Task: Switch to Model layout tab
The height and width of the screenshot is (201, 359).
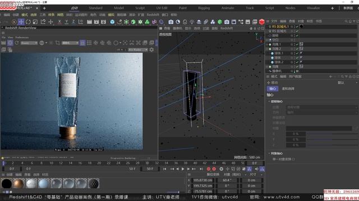Action: 119,8
